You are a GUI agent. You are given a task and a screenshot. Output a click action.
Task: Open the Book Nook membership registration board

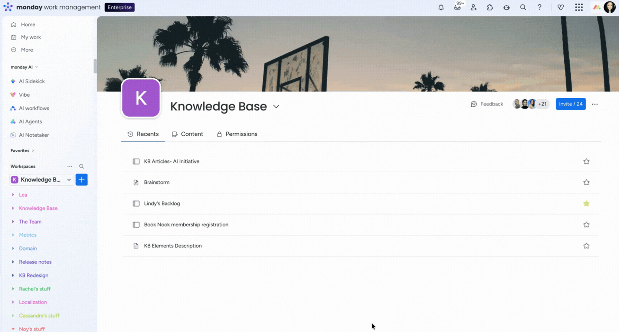tap(186, 225)
